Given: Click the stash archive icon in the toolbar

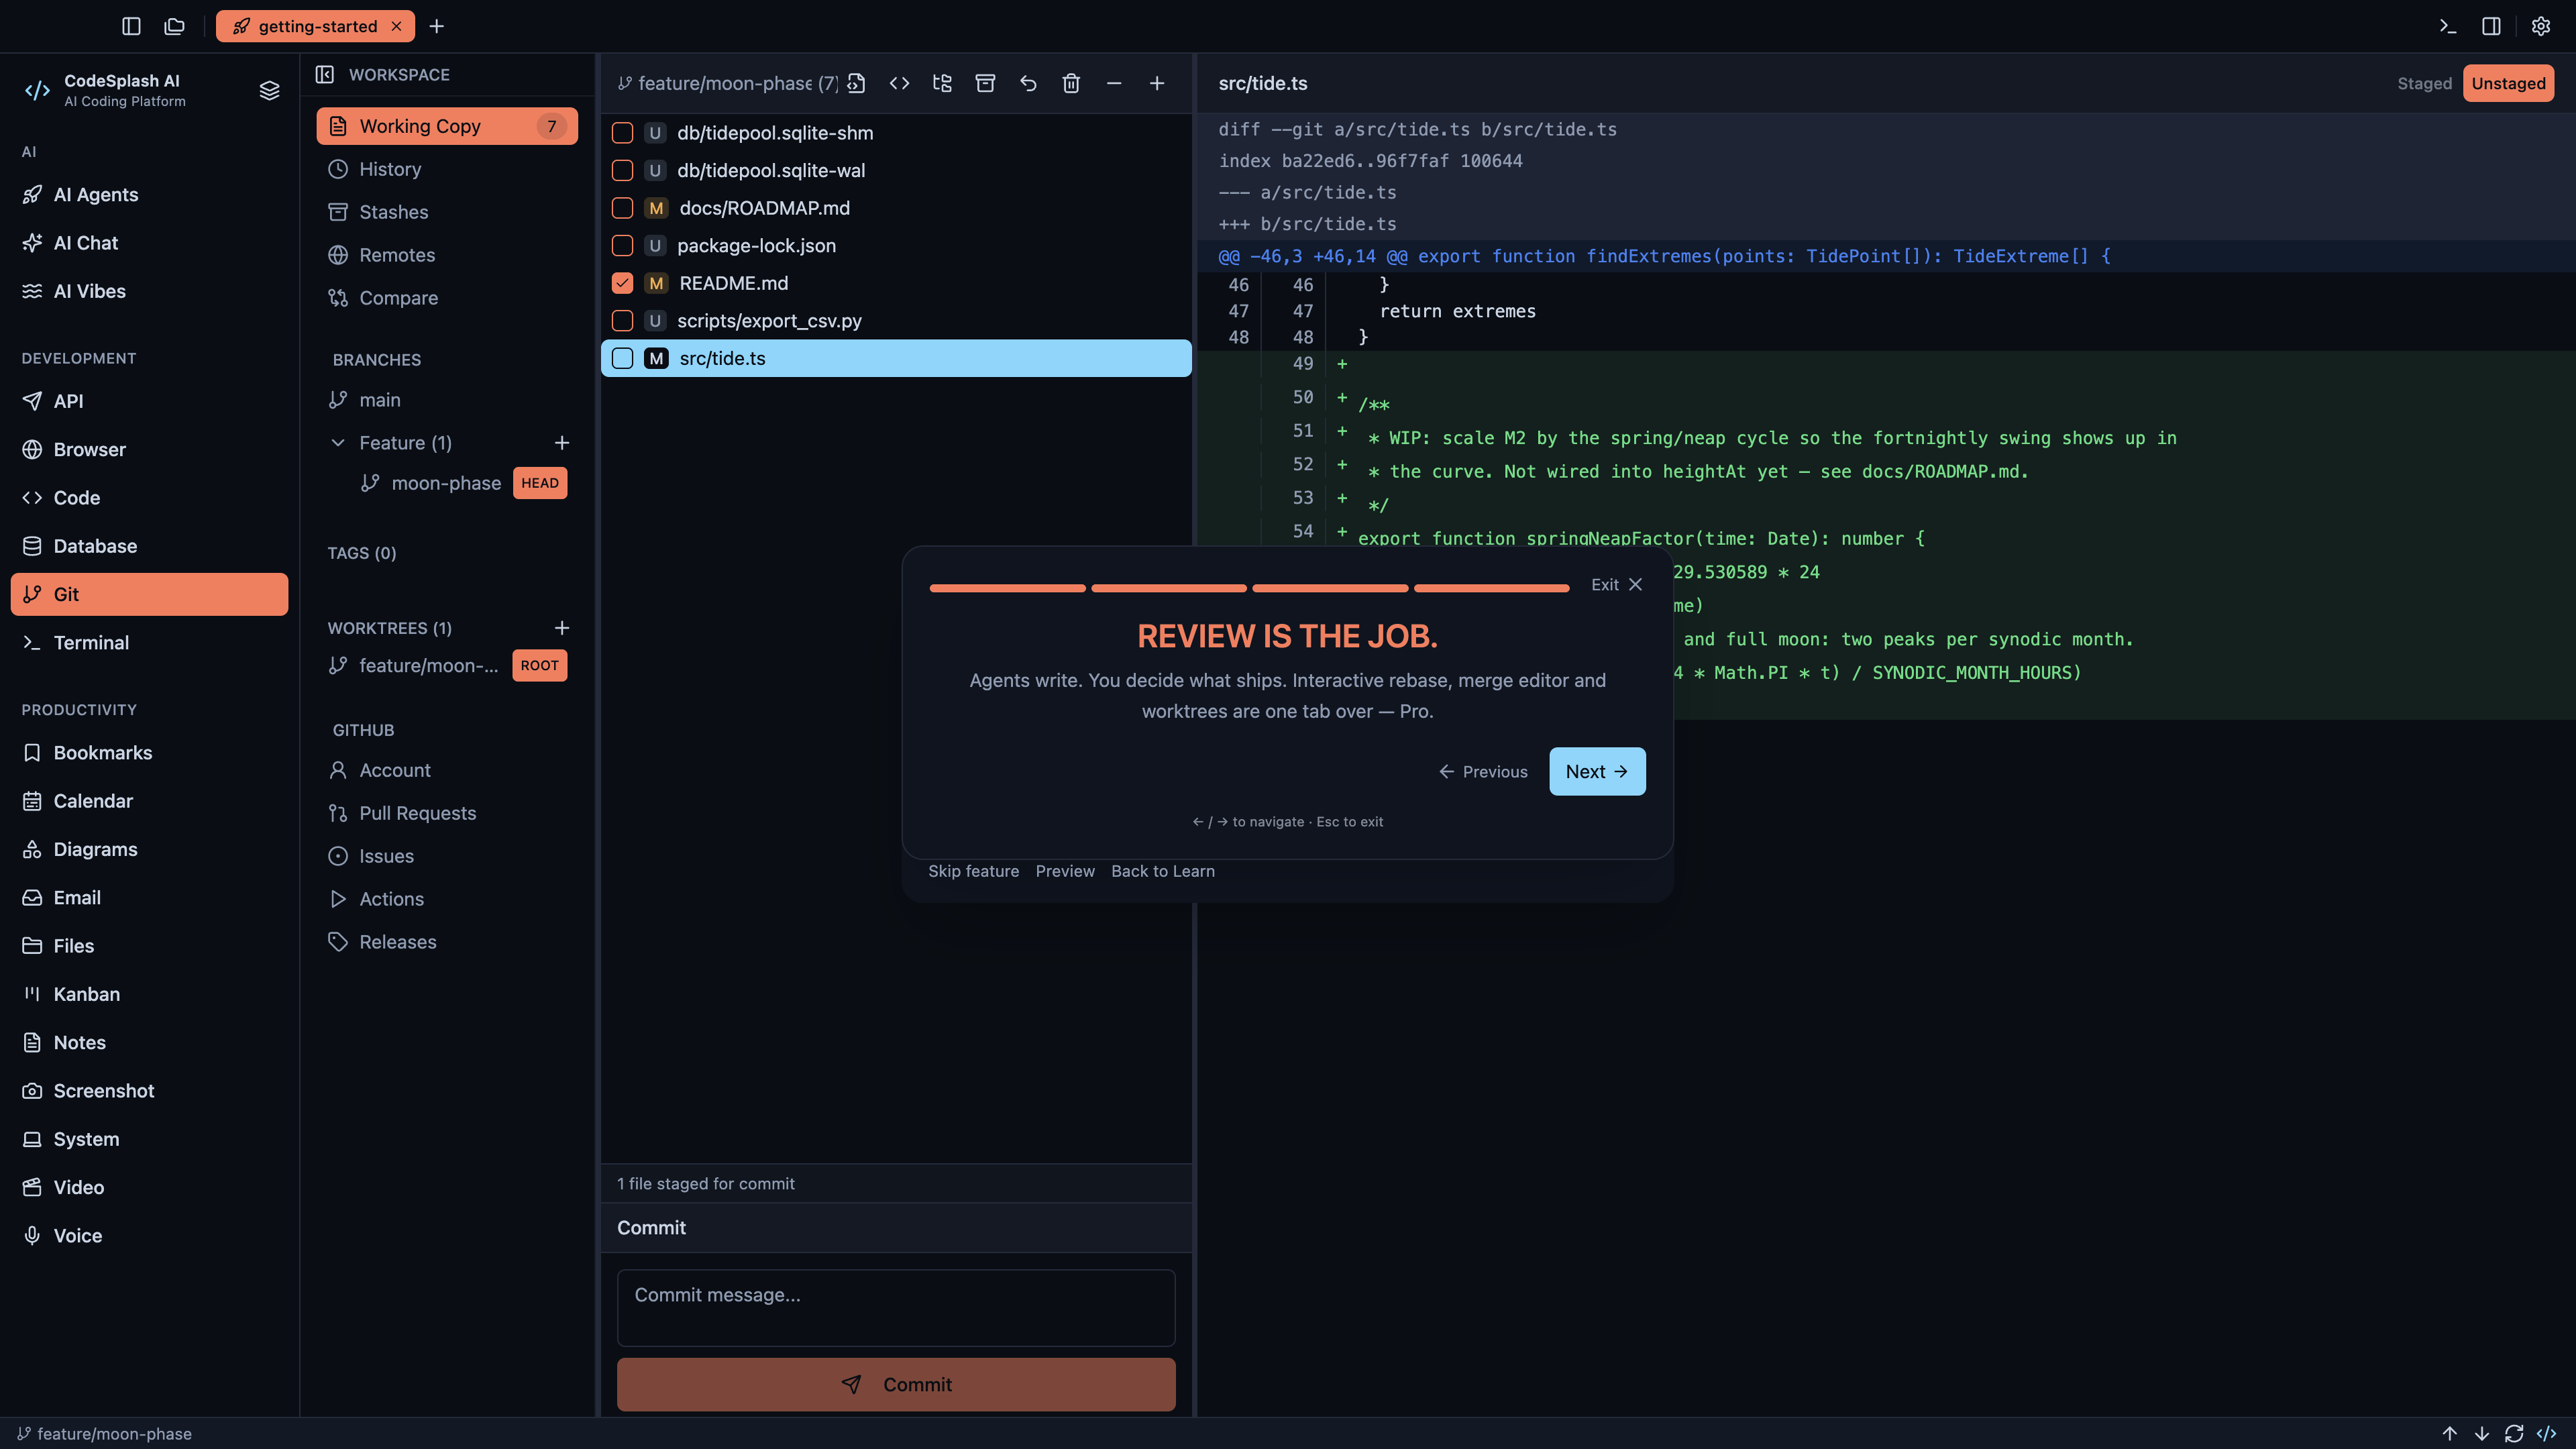Looking at the screenshot, I should [x=985, y=83].
